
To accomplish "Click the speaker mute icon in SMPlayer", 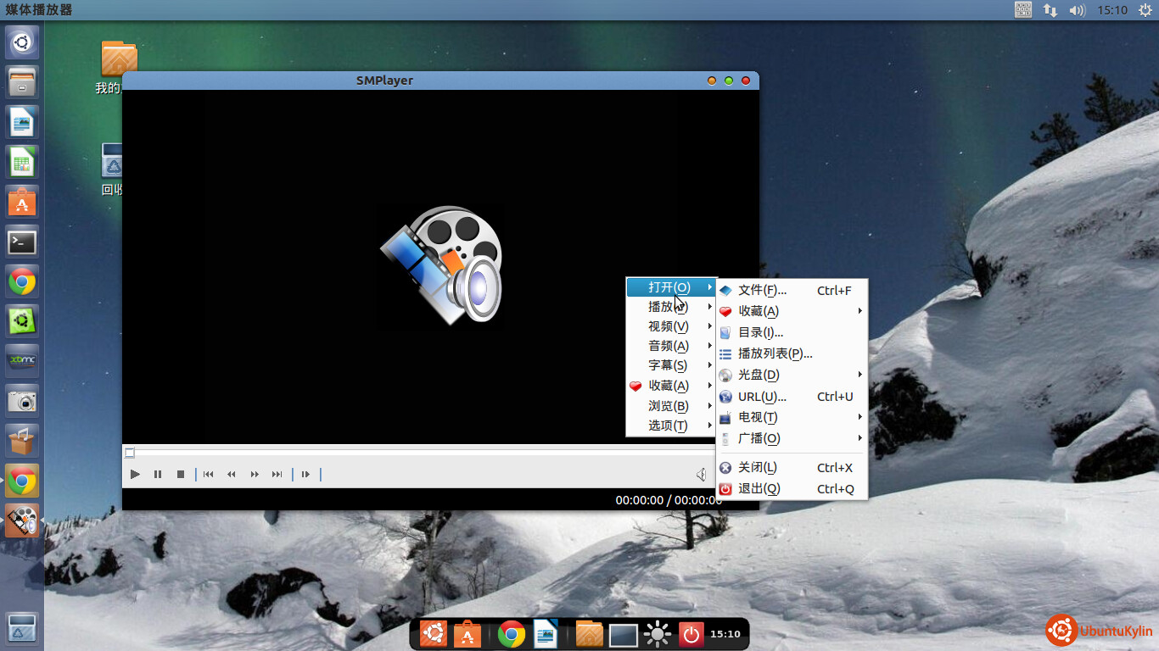I will (702, 474).
